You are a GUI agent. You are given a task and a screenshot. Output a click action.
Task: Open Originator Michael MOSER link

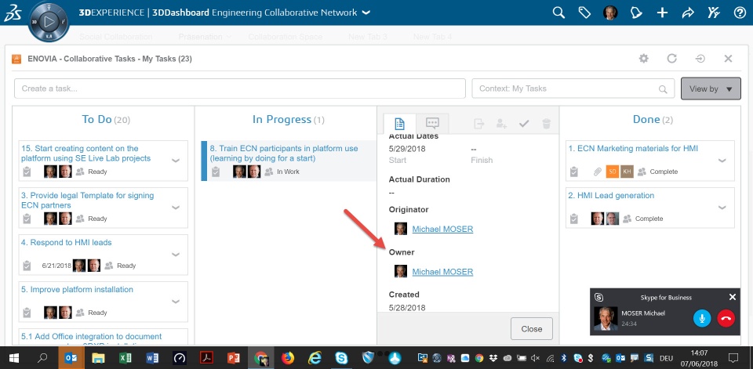[x=442, y=229]
